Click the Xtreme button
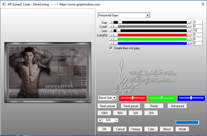 (136, 129)
